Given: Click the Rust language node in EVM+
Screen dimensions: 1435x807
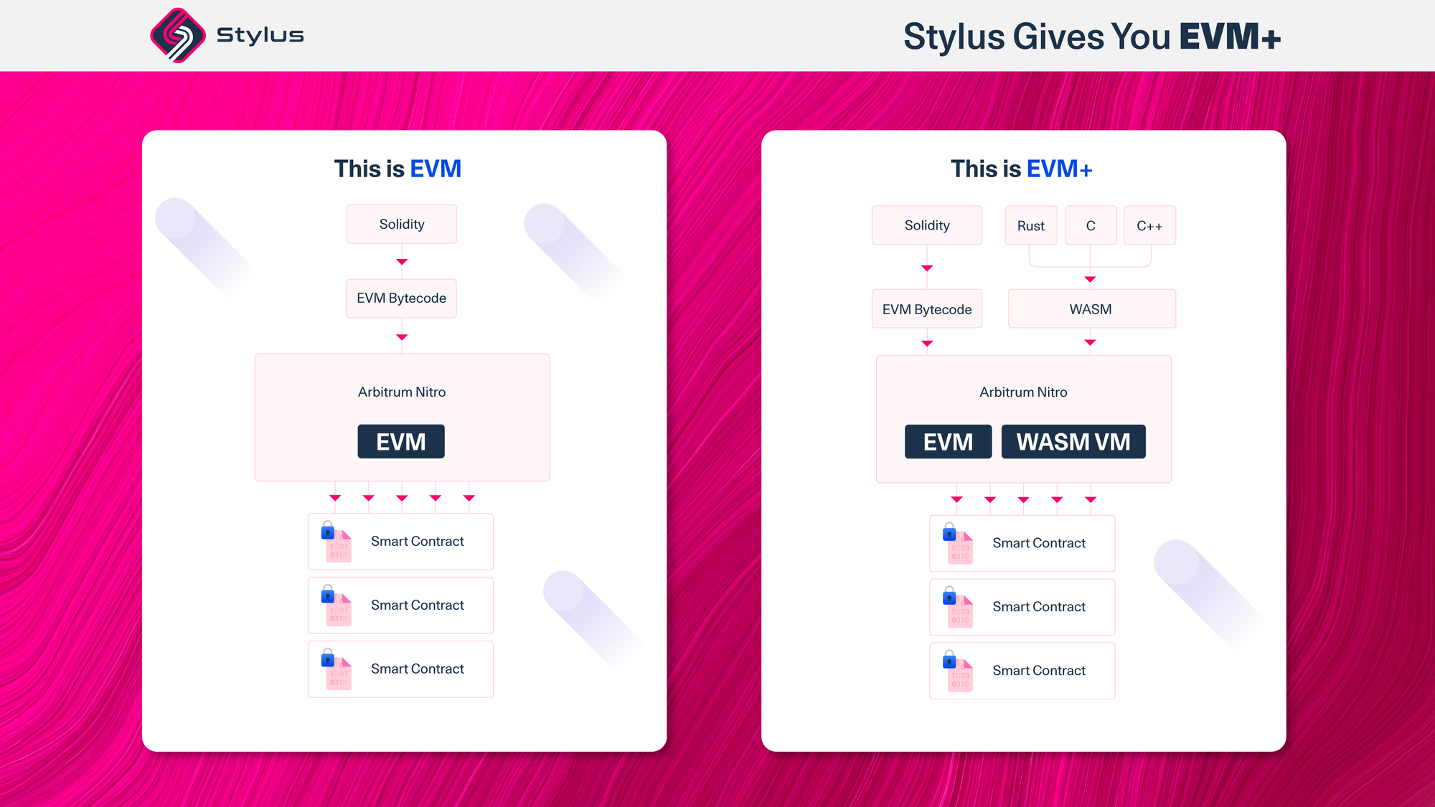Looking at the screenshot, I should click(x=1030, y=225).
